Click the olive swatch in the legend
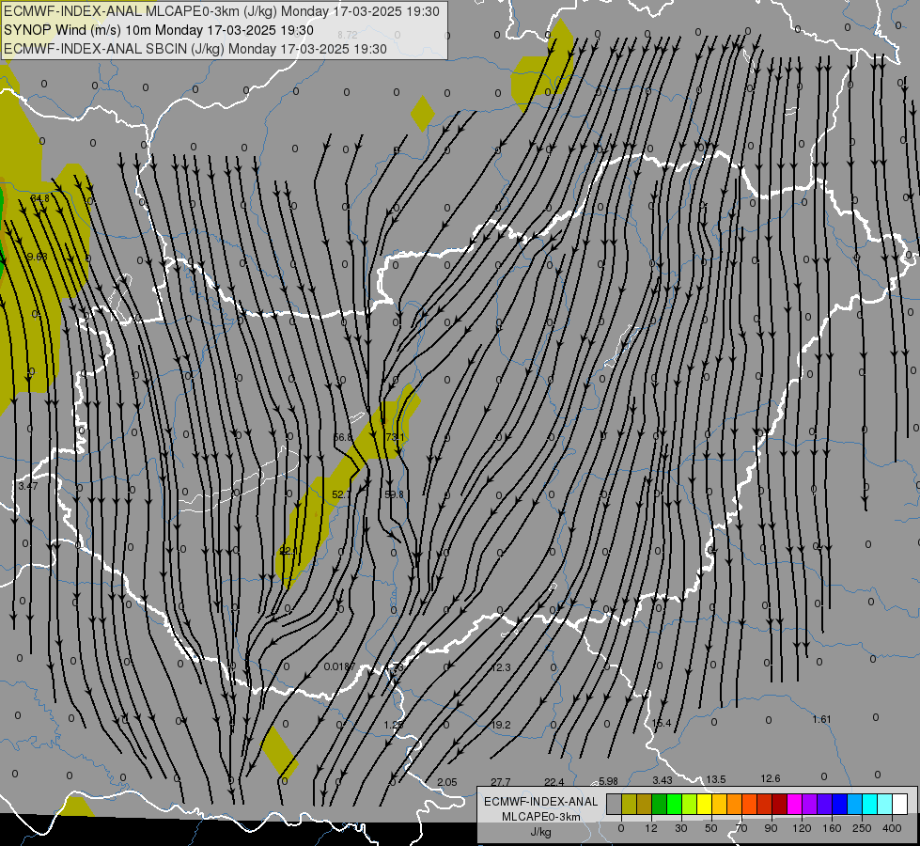This screenshot has width=920, height=846. (x=629, y=804)
